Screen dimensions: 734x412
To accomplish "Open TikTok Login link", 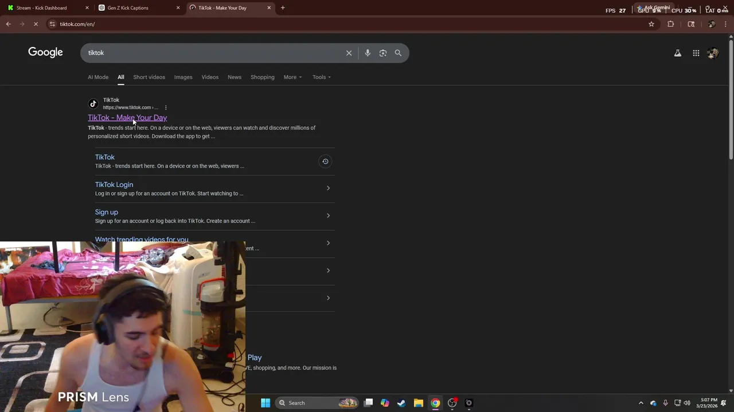I will [x=114, y=185].
